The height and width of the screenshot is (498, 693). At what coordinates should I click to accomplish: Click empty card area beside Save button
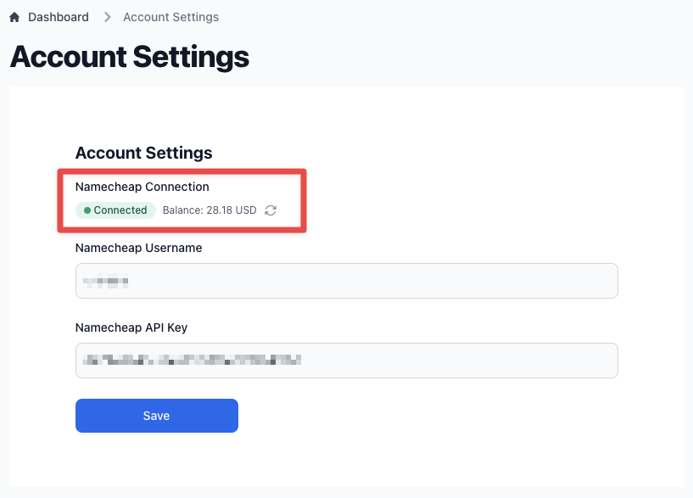(x=424, y=416)
